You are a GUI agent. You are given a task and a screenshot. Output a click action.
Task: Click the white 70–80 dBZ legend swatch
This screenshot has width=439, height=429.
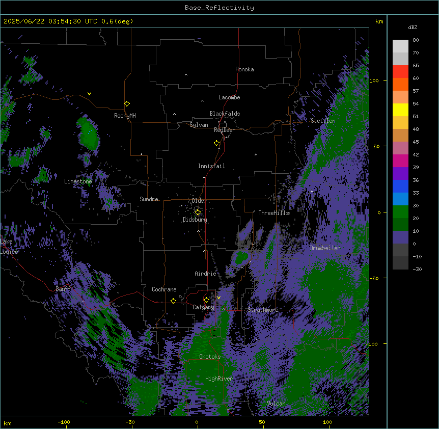[400, 46]
